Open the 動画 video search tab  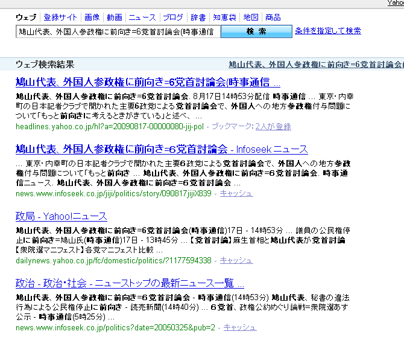coord(115,18)
